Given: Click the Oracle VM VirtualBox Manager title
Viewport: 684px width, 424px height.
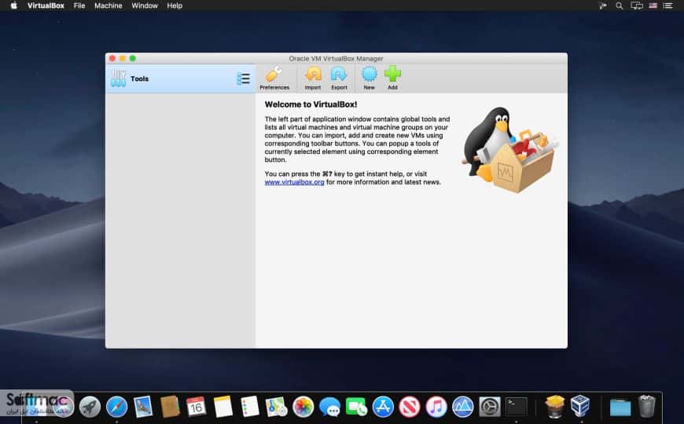Looking at the screenshot, I should (x=336, y=58).
